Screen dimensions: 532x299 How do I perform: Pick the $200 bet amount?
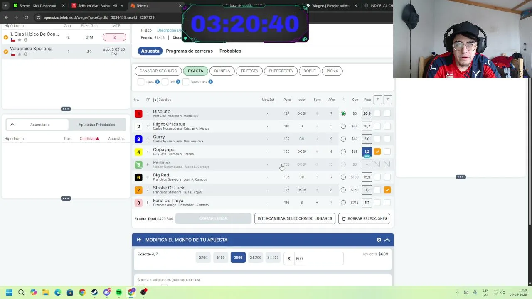(x=203, y=257)
